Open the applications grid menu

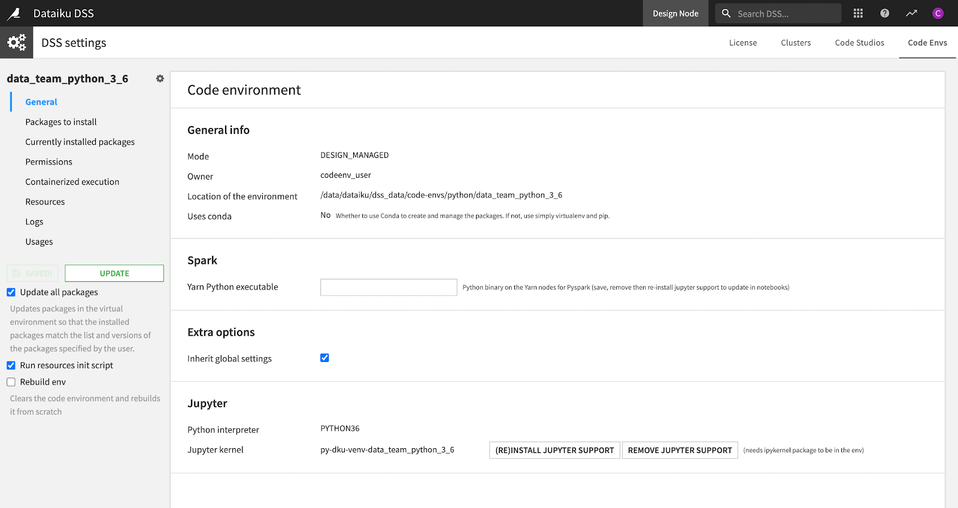(x=858, y=13)
